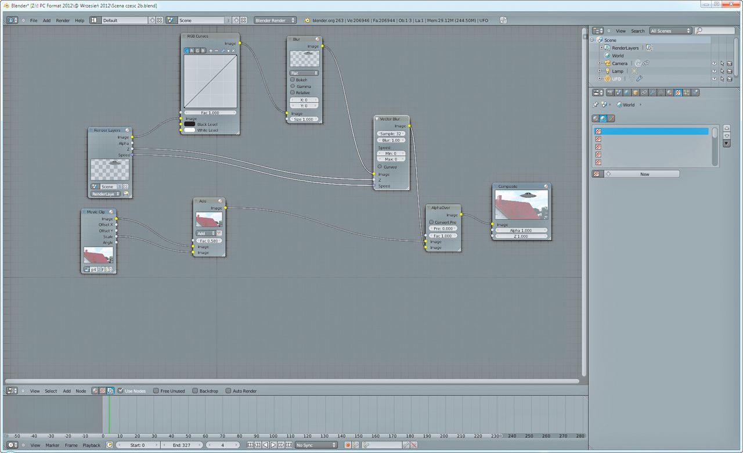Click Search in the outliner header
743x453 pixels.
tap(638, 31)
